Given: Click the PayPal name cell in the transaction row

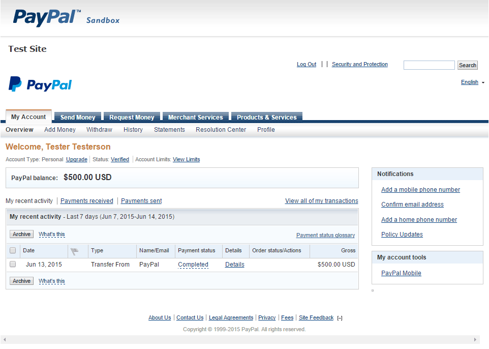Looking at the screenshot, I should point(149,265).
